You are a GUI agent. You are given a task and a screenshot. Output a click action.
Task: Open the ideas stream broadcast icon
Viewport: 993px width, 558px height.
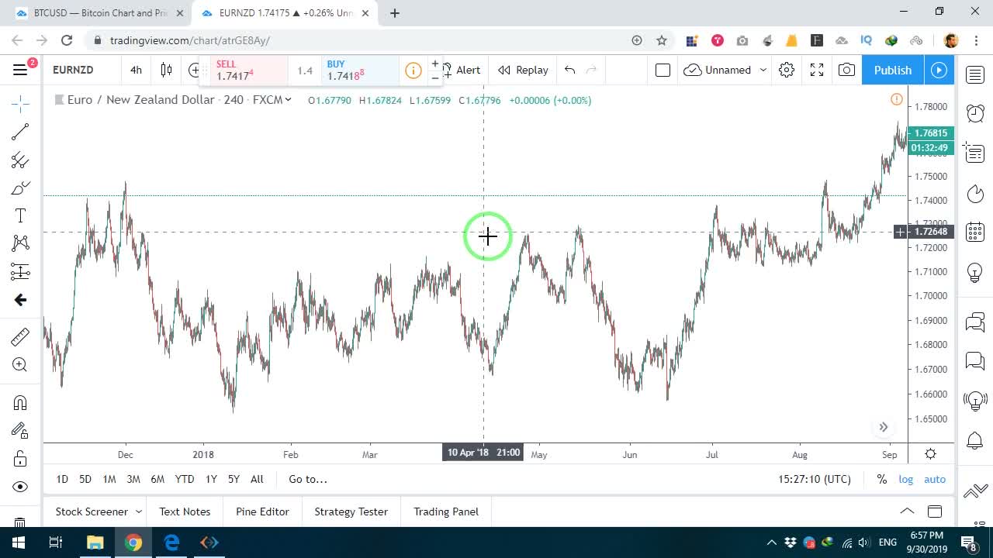click(975, 401)
